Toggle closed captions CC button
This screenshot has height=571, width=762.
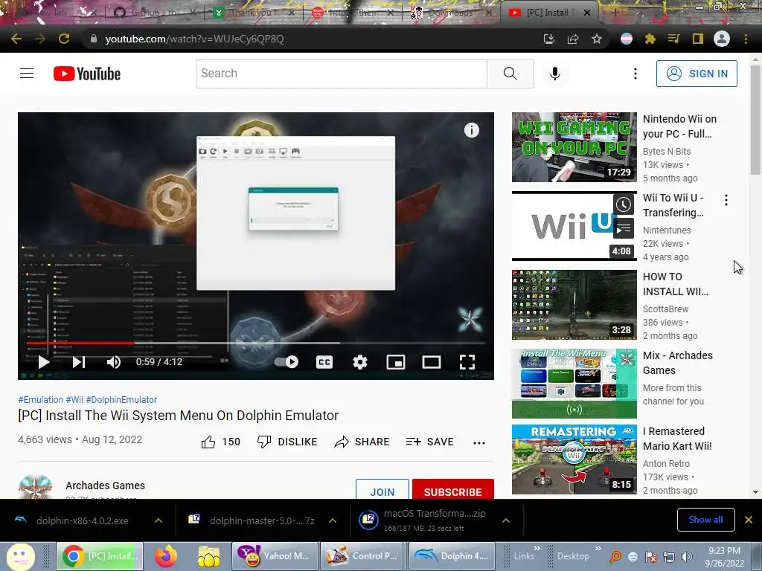324,362
